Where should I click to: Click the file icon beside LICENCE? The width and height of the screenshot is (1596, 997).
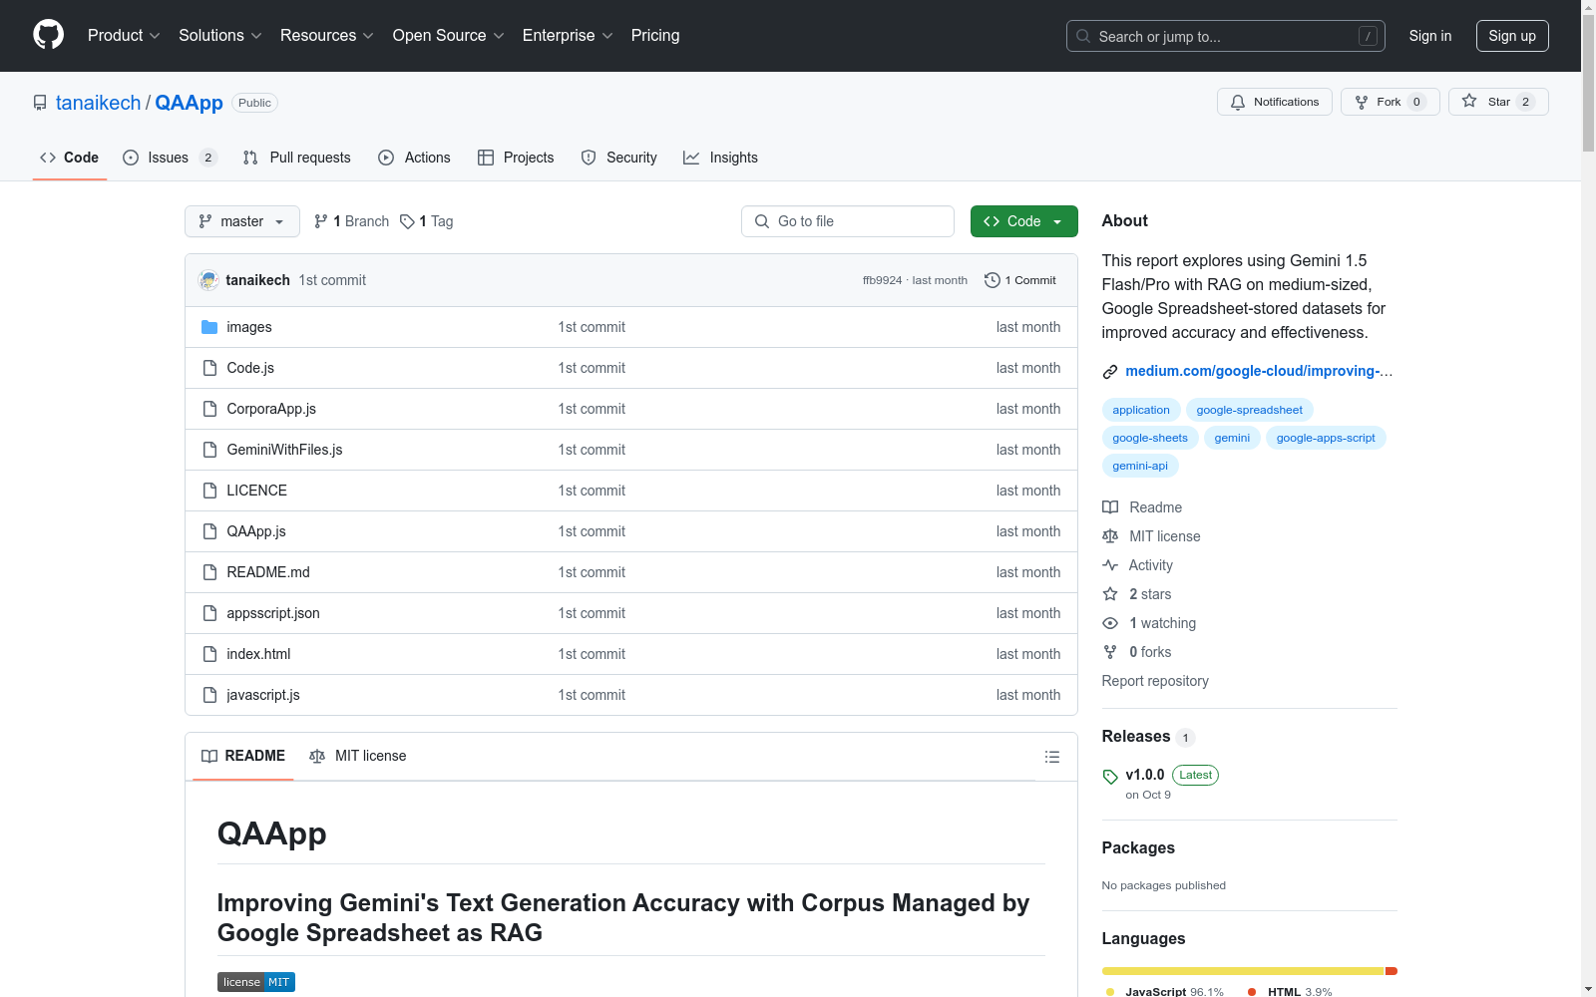coord(209,491)
